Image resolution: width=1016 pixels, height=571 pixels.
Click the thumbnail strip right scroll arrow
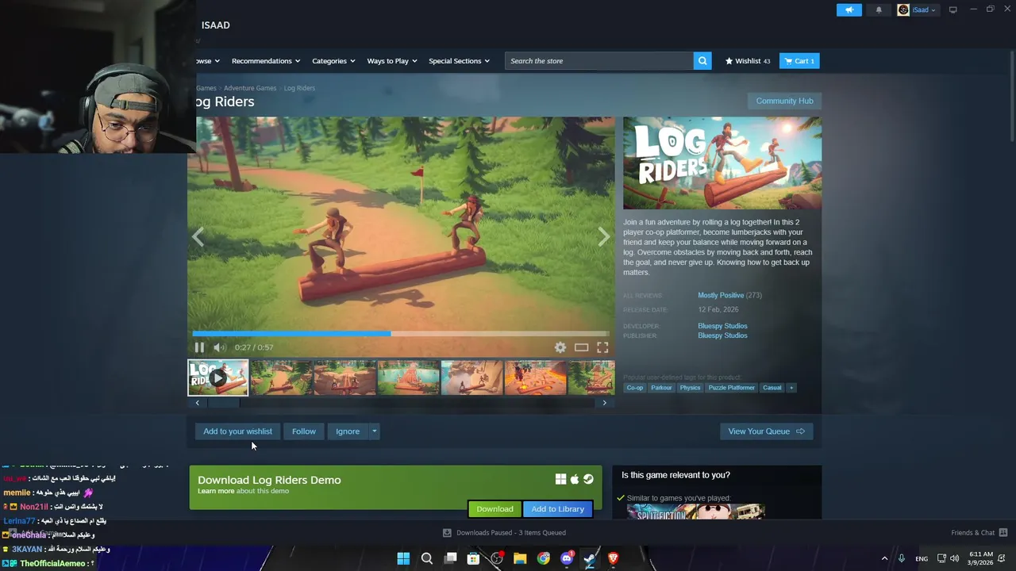(x=604, y=403)
